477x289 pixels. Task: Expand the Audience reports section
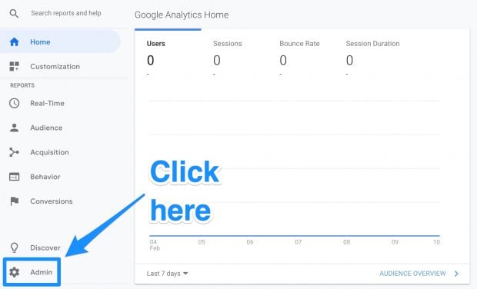(x=46, y=128)
